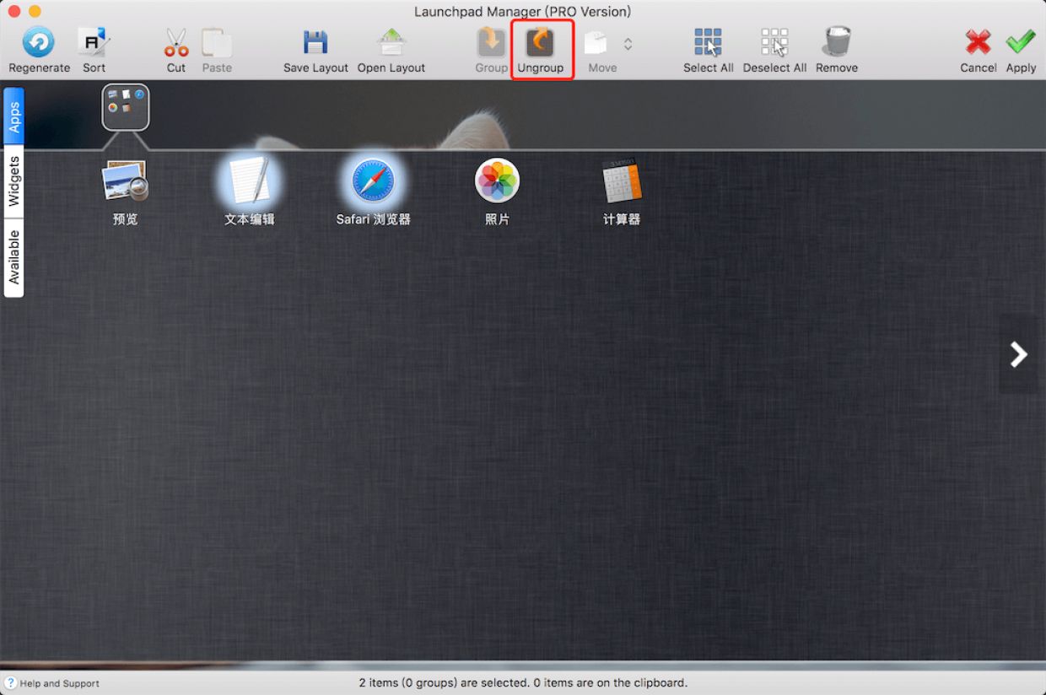Click the Safari 浏览器 label text
This screenshot has height=695, width=1046.
[x=374, y=219]
